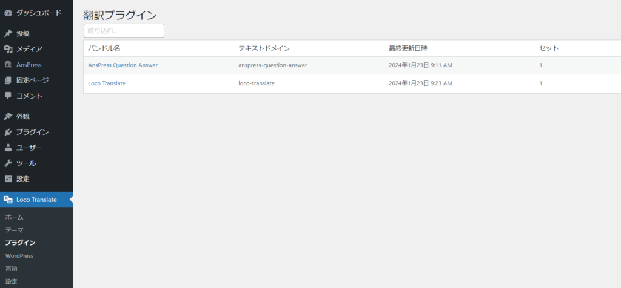Click the user icon beside ユーザー

click(x=8, y=148)
